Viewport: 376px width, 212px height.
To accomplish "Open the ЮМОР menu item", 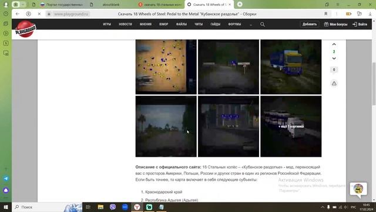I will tap(164, 24).
